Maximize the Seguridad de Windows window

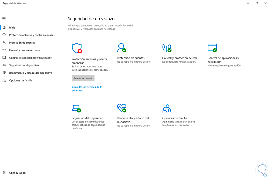[257, 3]
